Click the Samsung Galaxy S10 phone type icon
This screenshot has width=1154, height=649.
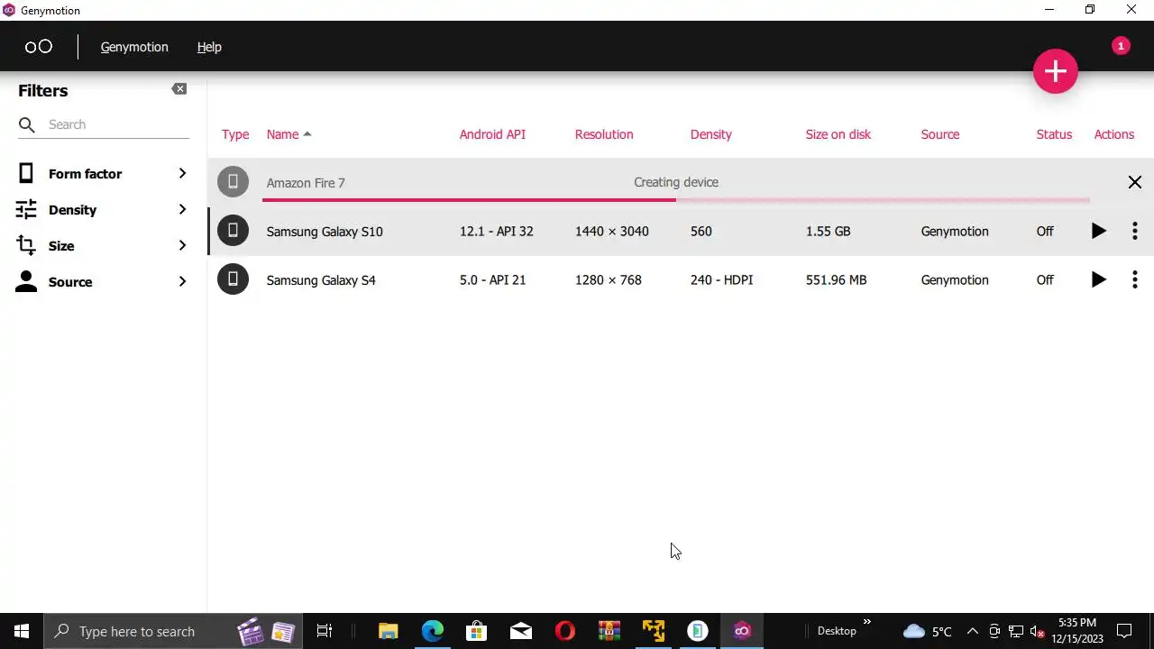[x=233, y=232]
